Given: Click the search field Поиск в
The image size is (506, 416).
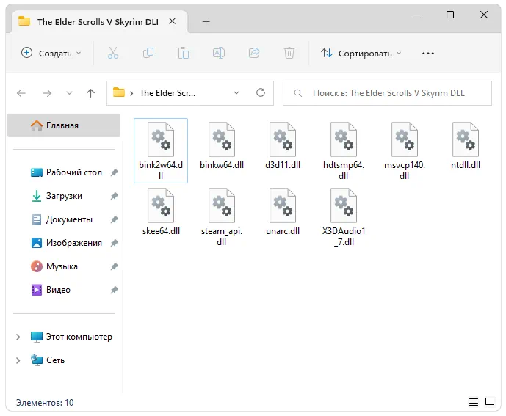Looking at the screenshot, I should click(387, 93).
